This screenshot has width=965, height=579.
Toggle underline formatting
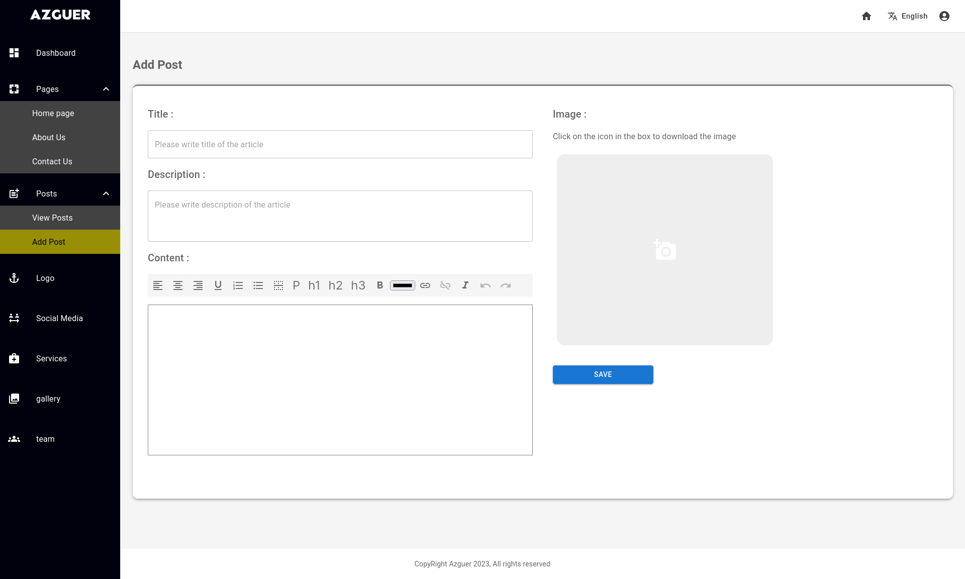click(218, 285)
